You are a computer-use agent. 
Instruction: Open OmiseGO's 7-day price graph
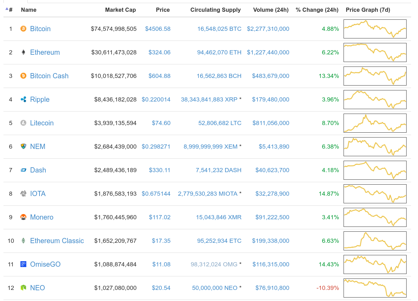375,264
